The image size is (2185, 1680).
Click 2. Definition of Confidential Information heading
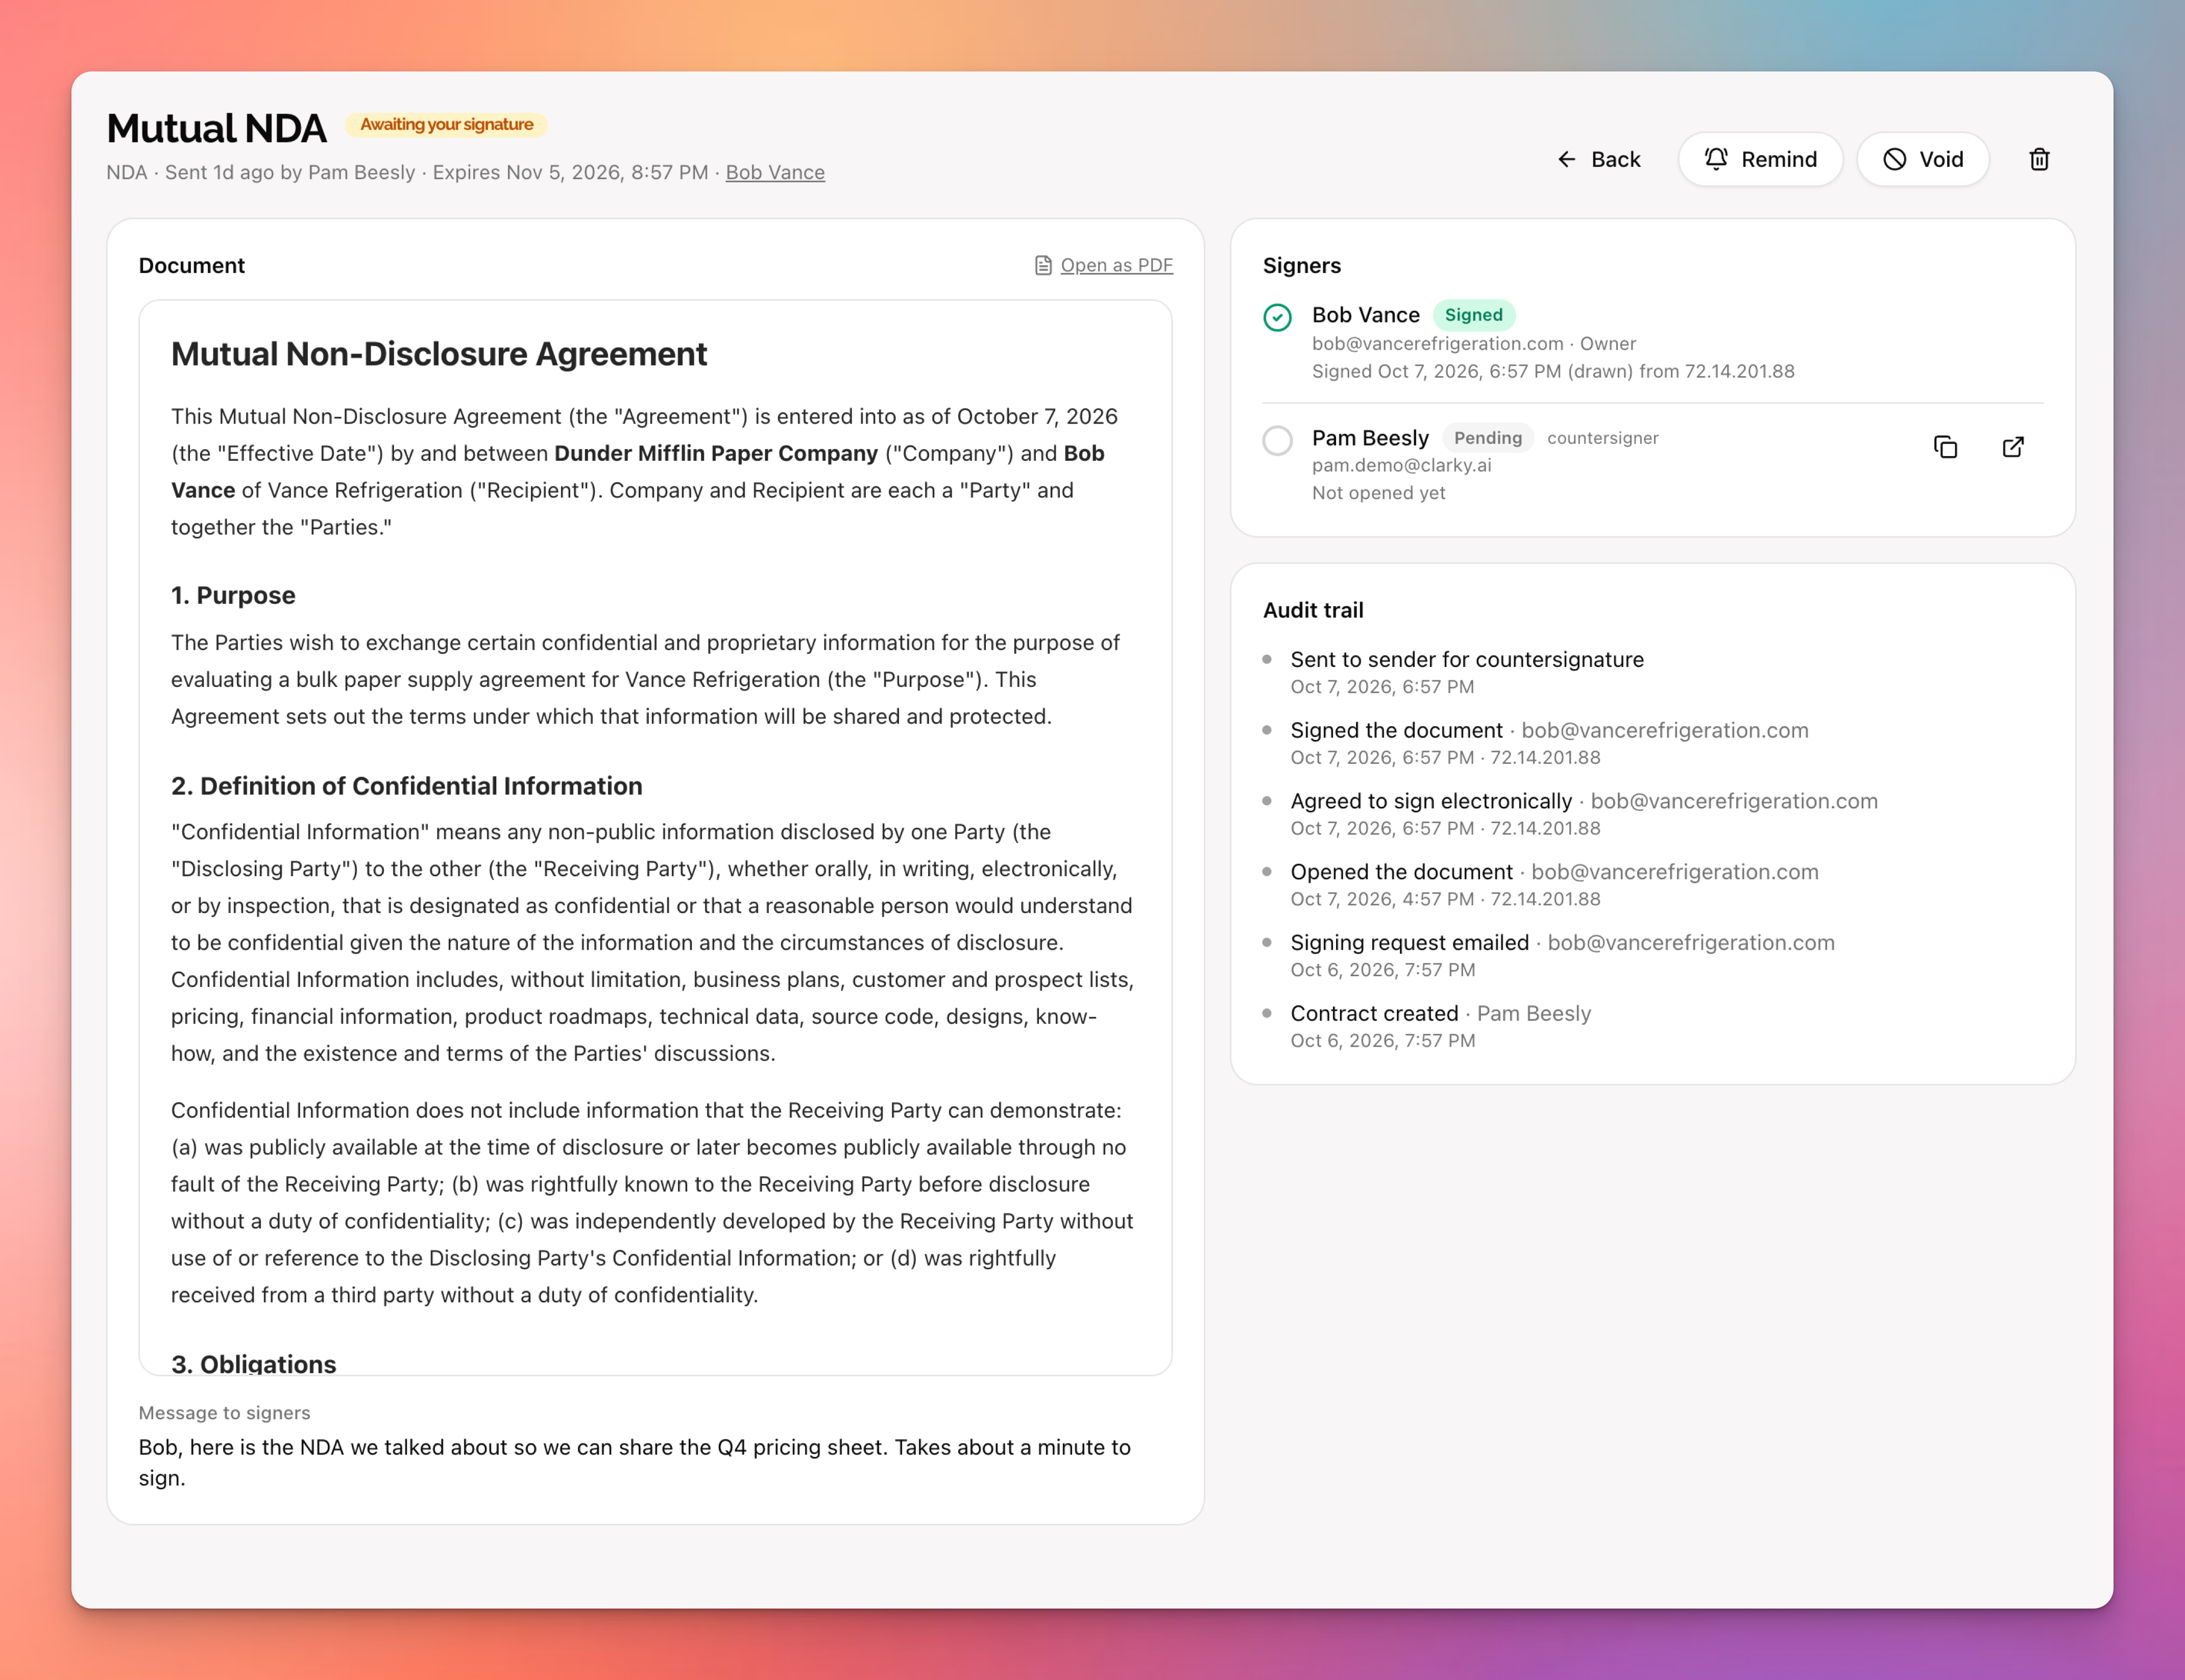click(406, 786)
